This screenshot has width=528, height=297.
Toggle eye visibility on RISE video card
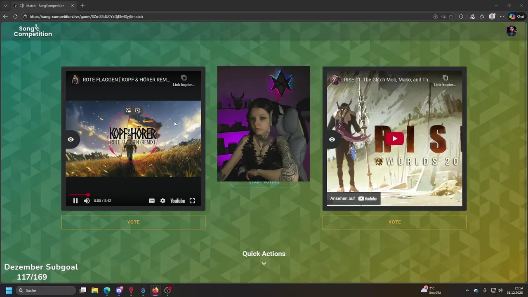pyautogui.click(x=332, y=139)
